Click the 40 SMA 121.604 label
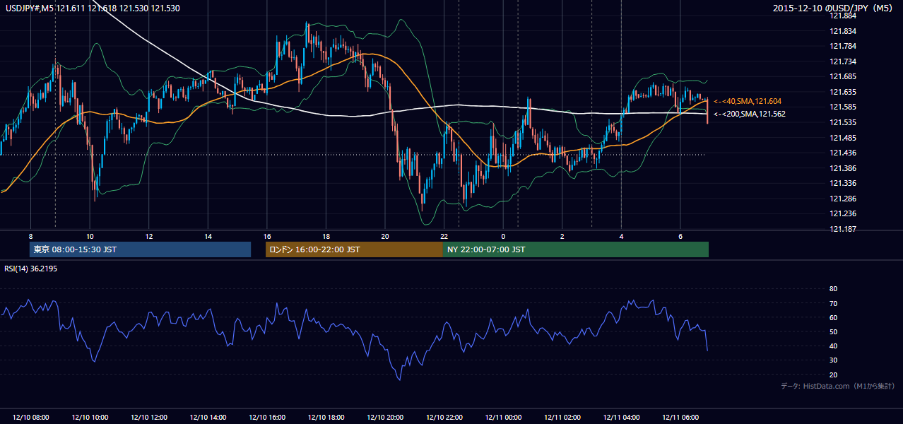 tap(748, 102)
